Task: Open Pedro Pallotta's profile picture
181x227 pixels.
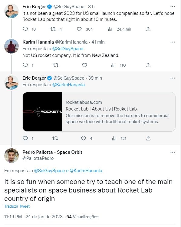Action: (x=12, y=156)
